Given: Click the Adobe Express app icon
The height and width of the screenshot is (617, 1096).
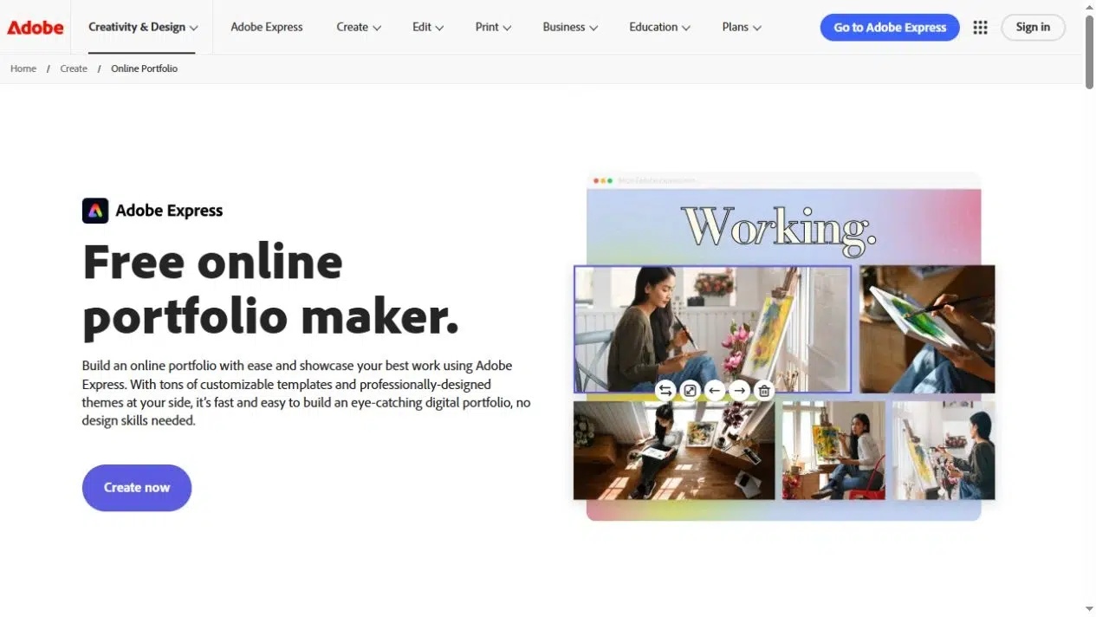Looking at the screenshot, I should pyautogui.click(x=95, y=211).
